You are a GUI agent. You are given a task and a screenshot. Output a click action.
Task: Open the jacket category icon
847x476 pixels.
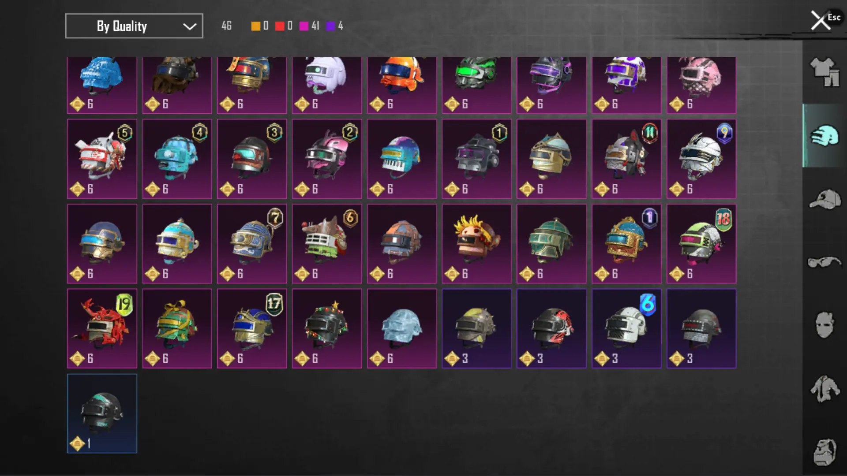click(x=825, y=388)
